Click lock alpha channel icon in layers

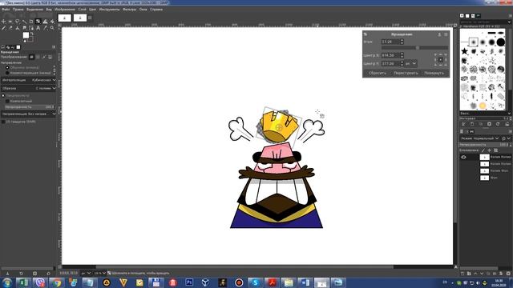[495, 150]
